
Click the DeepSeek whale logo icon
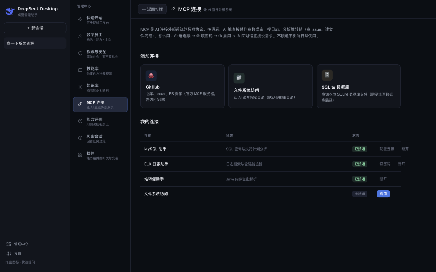tap(10, 11)
